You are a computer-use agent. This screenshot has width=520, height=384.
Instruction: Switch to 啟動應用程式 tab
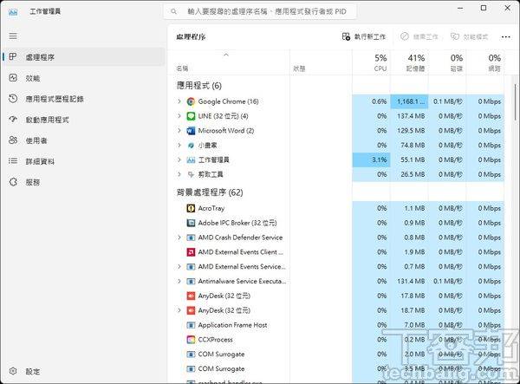[83, 120]
